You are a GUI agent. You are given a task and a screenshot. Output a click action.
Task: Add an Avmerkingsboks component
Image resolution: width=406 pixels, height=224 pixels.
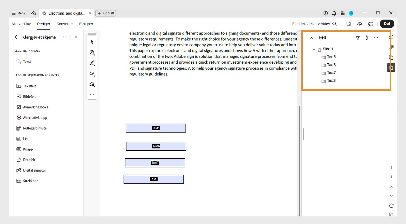pyautogui.click(x=32, y=107)
